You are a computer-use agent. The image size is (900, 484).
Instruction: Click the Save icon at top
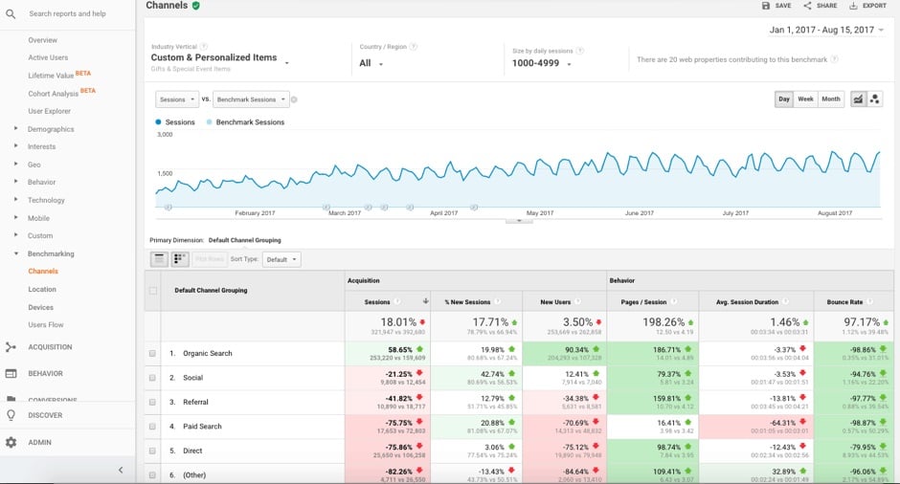[766, 5]
